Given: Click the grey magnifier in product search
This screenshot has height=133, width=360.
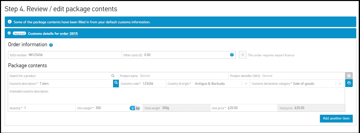Looking at the screenshot, I should coord(113,76).
